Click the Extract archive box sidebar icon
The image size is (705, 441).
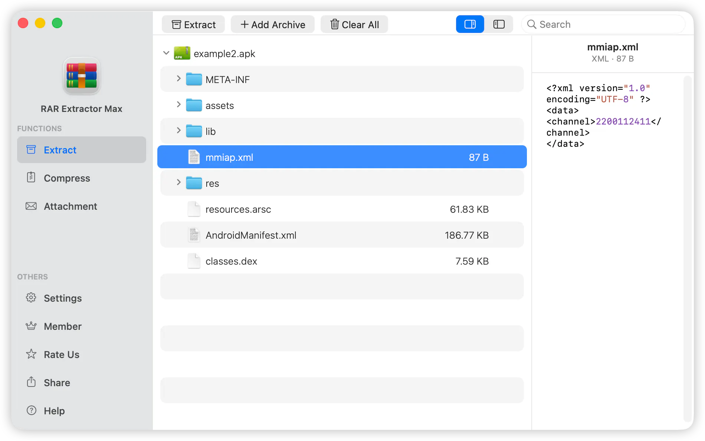[x=31, y=149]
